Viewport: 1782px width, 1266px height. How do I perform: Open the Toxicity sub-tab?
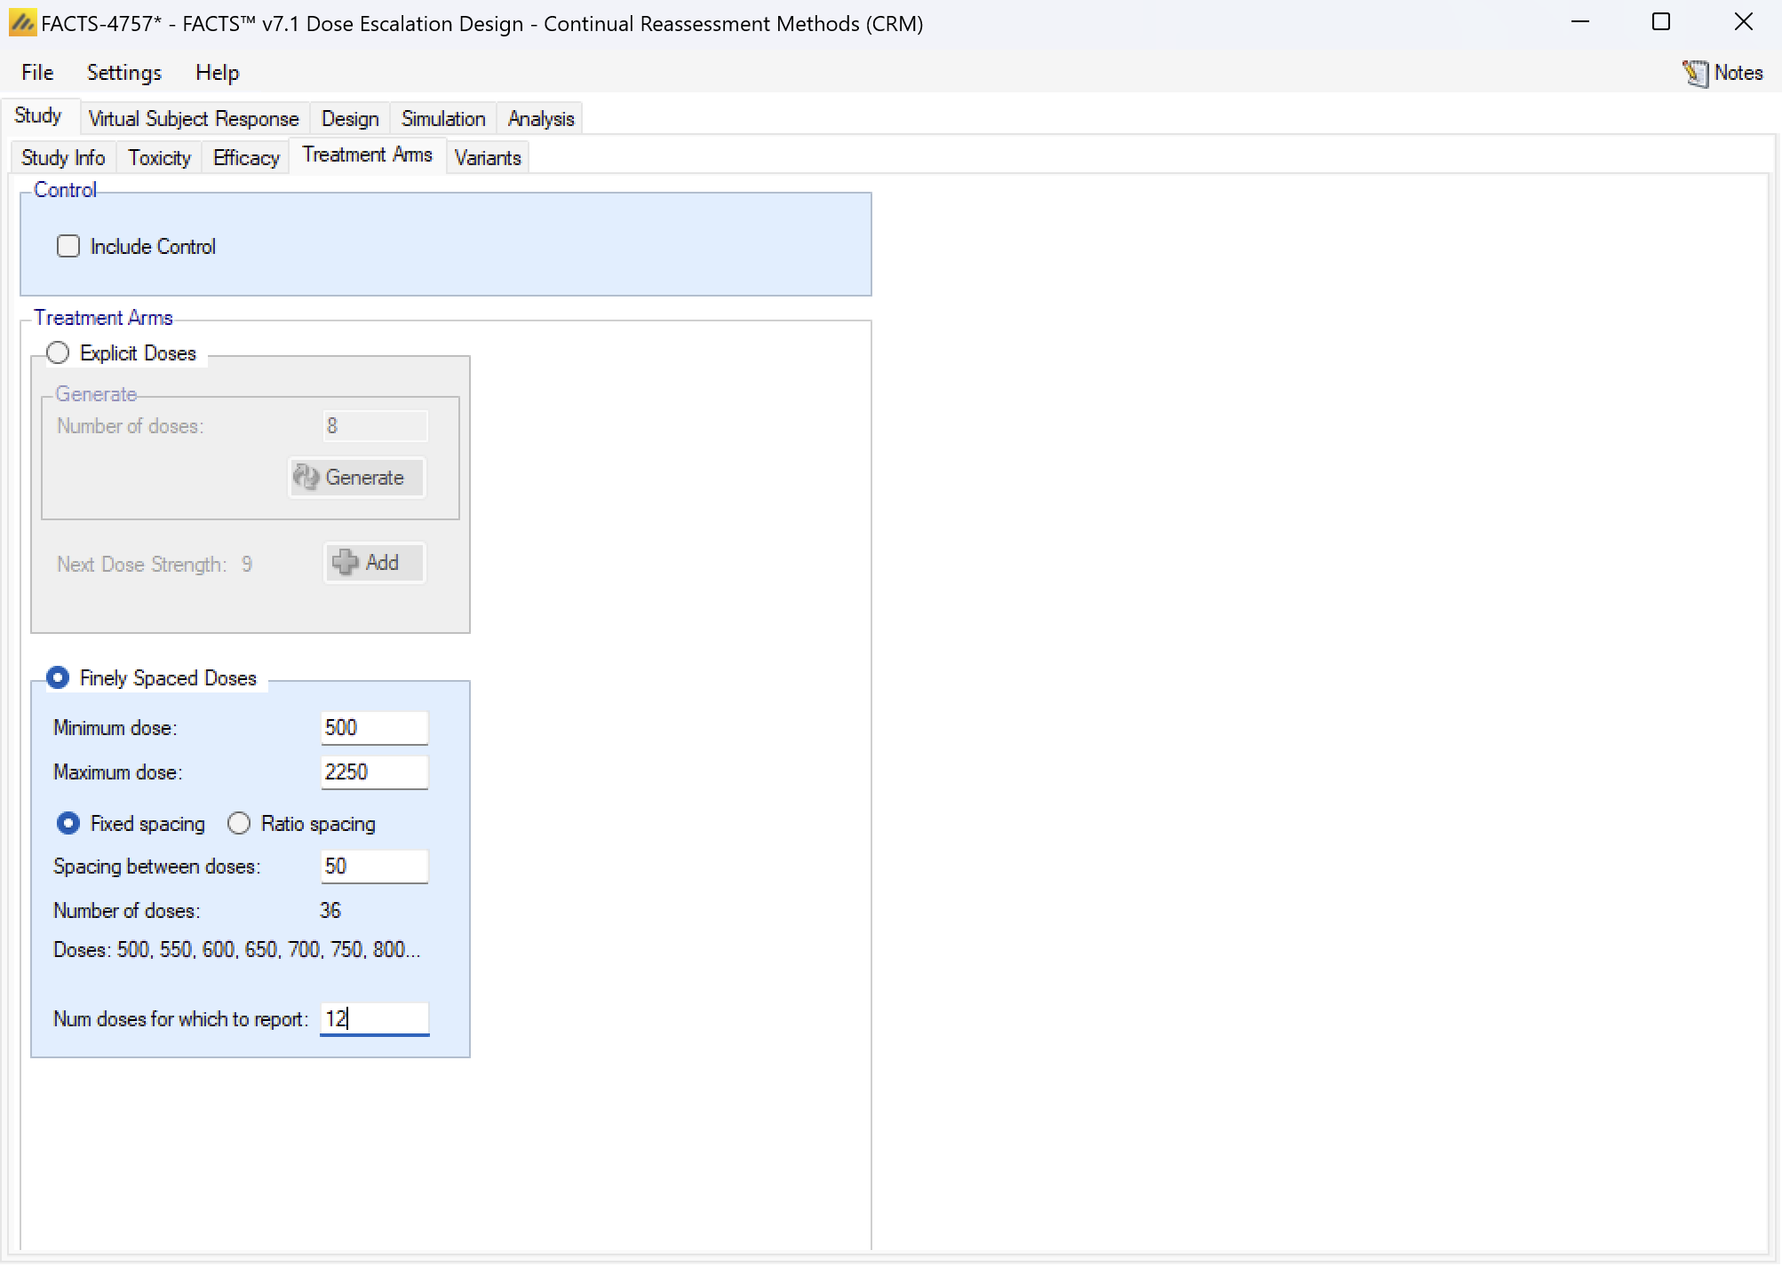click(159, 158)
